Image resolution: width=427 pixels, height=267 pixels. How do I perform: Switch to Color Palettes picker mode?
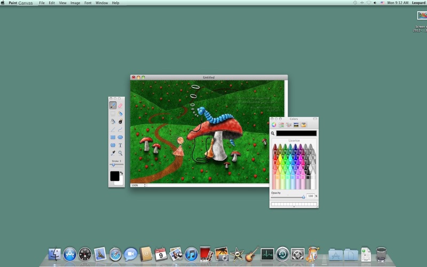[x=288, y=125]
